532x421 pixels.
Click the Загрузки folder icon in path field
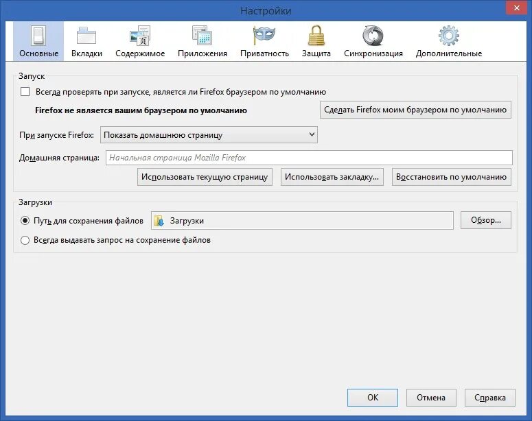pos(159,221)
